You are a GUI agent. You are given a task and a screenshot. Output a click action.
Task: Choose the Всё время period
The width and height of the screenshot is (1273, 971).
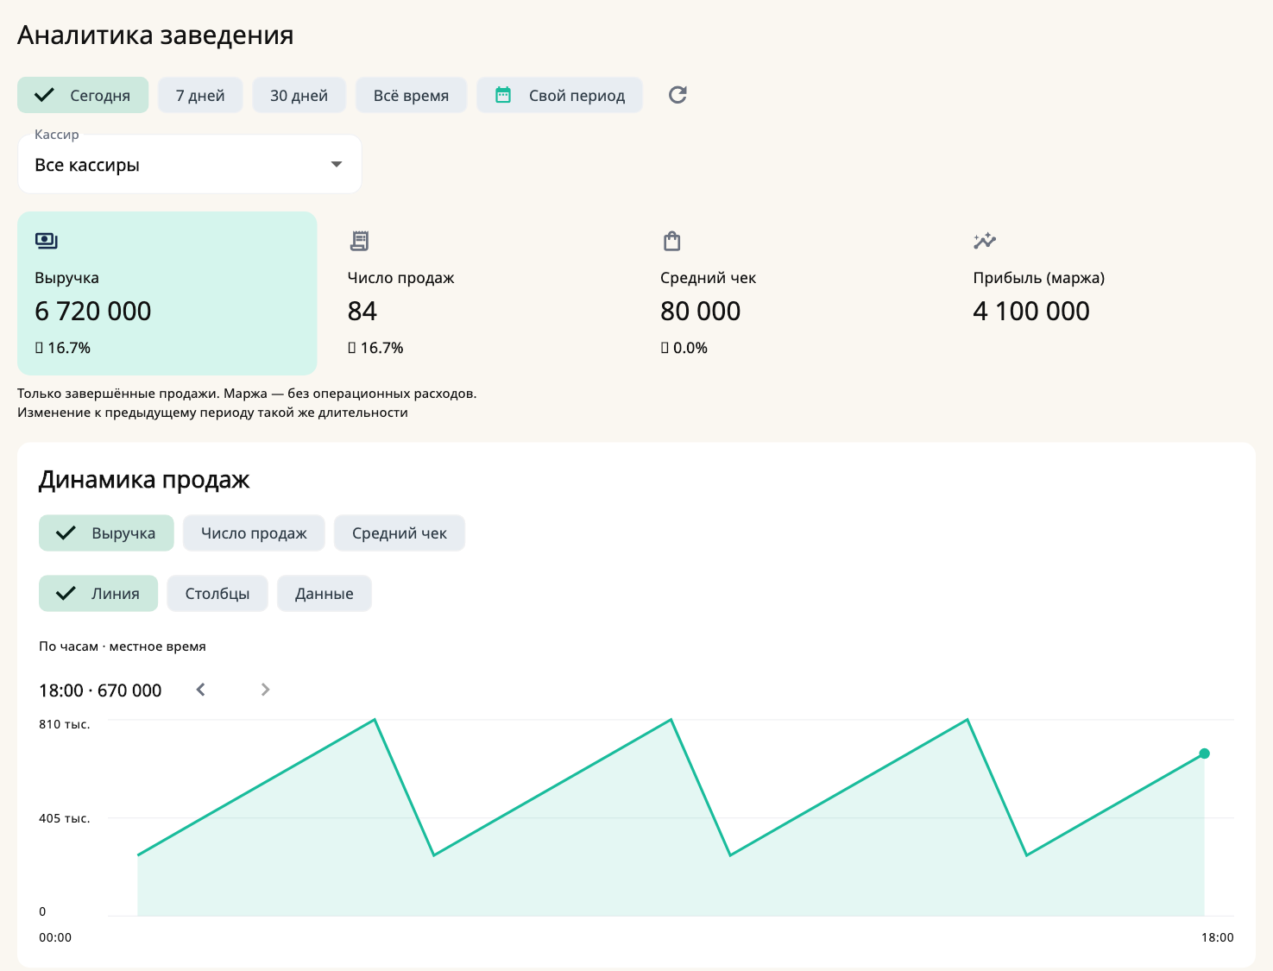(x=411, y=95)
